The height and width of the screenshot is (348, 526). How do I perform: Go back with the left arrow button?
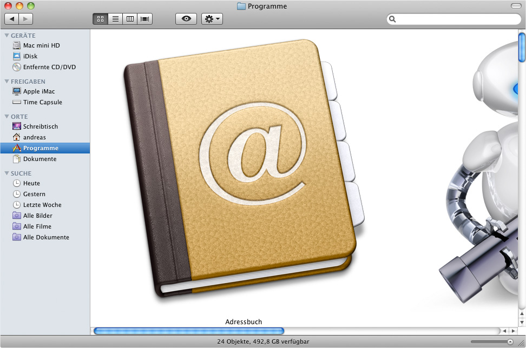pyautogui.click(x=12, y=19)
